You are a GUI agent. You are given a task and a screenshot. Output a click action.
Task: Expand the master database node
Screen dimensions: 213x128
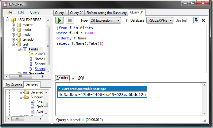13,25
